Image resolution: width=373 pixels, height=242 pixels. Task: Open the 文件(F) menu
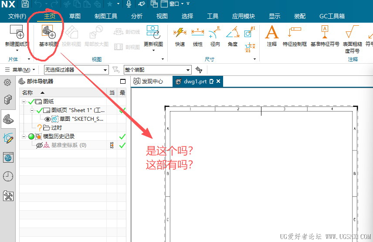click(17, 16)
